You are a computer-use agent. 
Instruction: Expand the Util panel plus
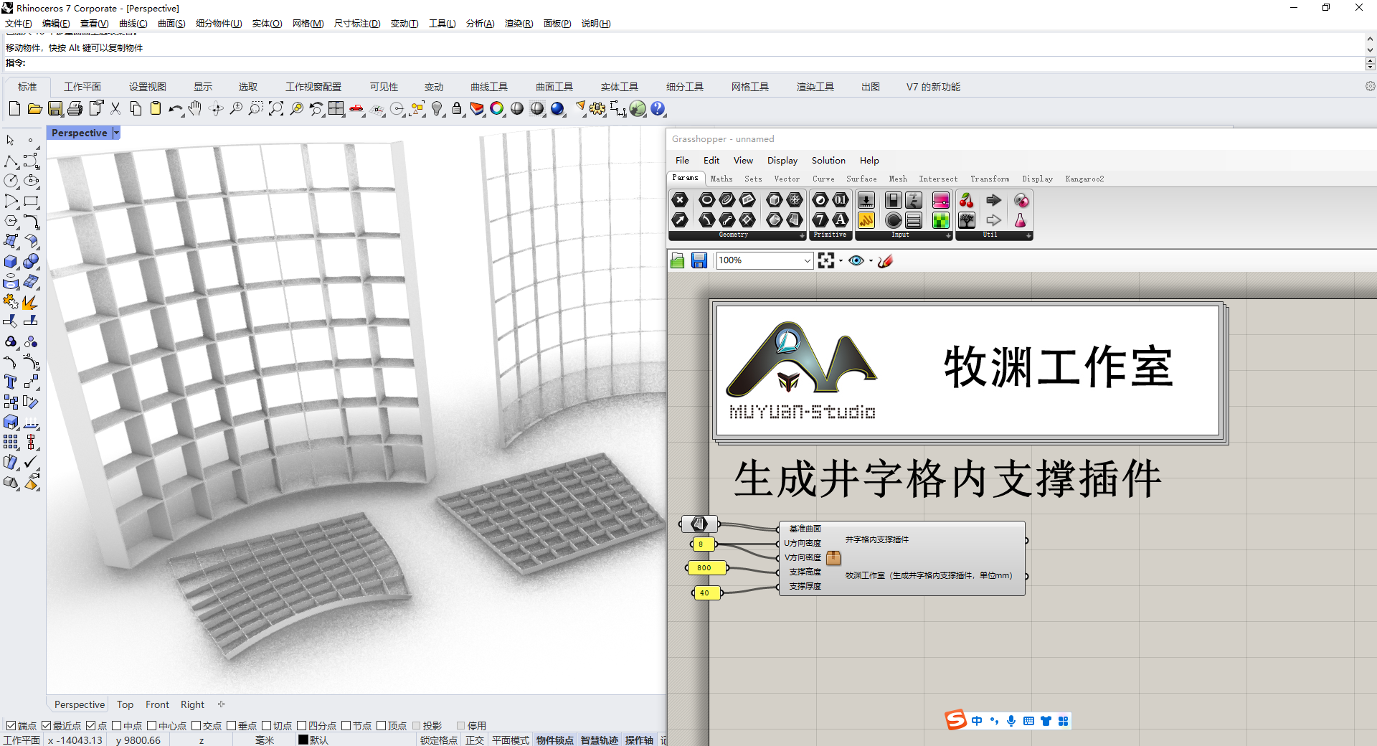(1028, 235)
